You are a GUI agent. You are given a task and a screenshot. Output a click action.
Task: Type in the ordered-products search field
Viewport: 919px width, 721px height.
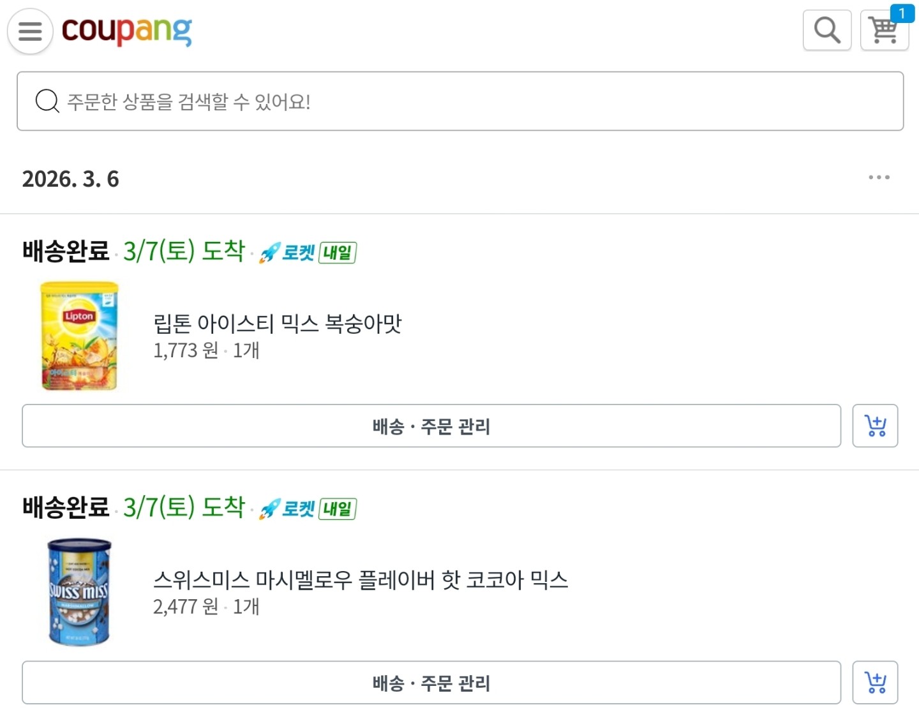click(472, 101)
